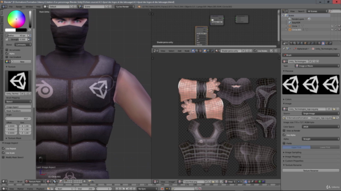Open the outliner All Scenes display dropdown
This screenshot has width=341, height=191.
pyautogui.click(x=317, y=11)
